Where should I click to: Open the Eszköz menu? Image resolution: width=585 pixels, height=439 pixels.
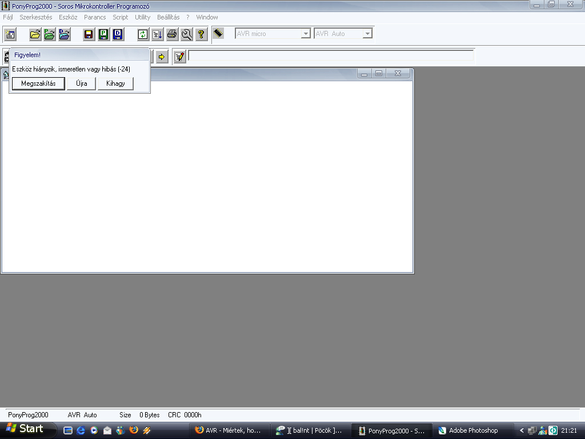tap(68, 17)
